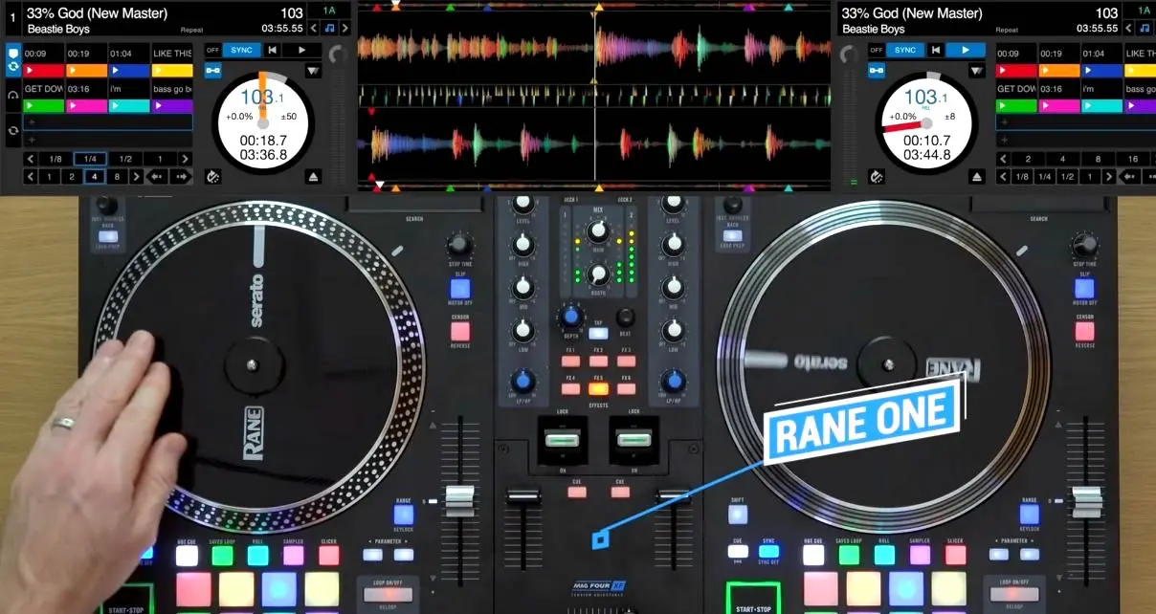This screenshot has width=1156, height=614.
Task: Click censor icon under right deck's virtual platter
Action: (x=876, y=177)
